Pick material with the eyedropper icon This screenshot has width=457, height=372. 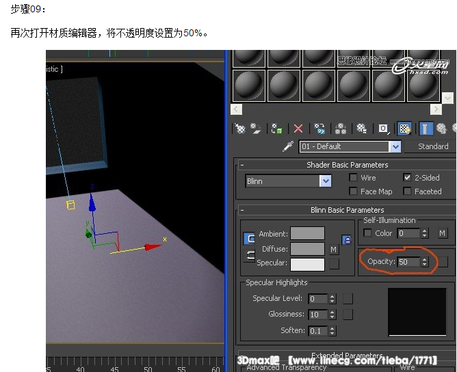point(288,146)
